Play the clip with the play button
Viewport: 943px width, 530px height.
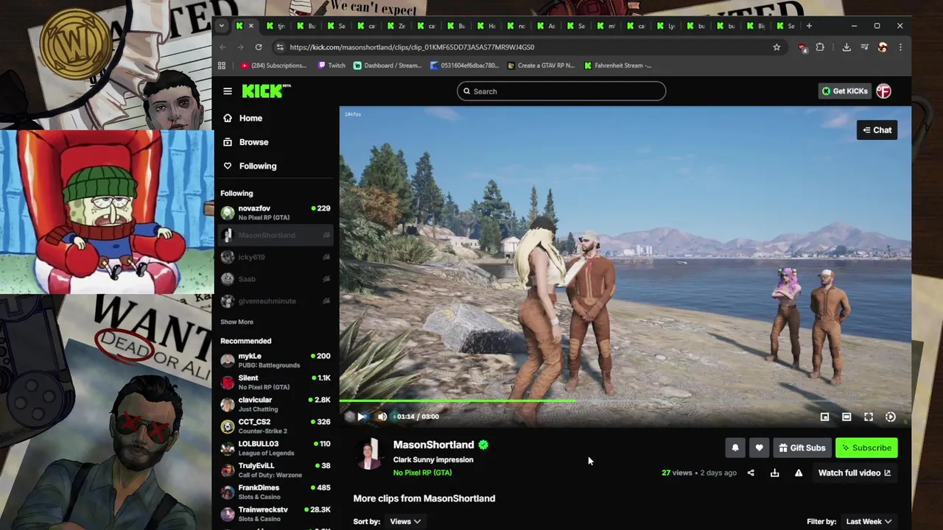point(361,417)
